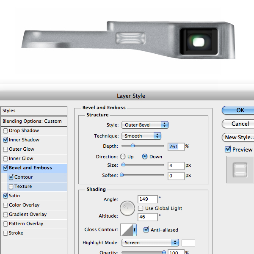254x254 pixels.
Task: Click the Angle field showing 149
Action: click(148, 199)
